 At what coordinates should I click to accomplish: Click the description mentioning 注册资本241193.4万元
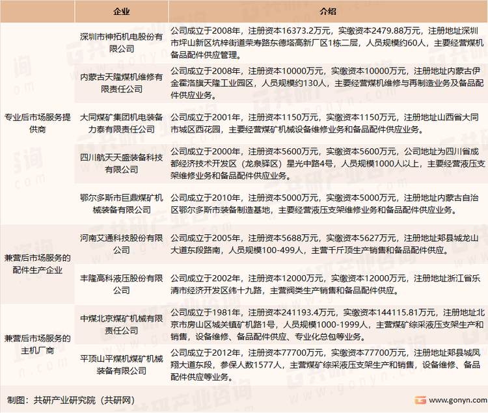coord(328,325)
